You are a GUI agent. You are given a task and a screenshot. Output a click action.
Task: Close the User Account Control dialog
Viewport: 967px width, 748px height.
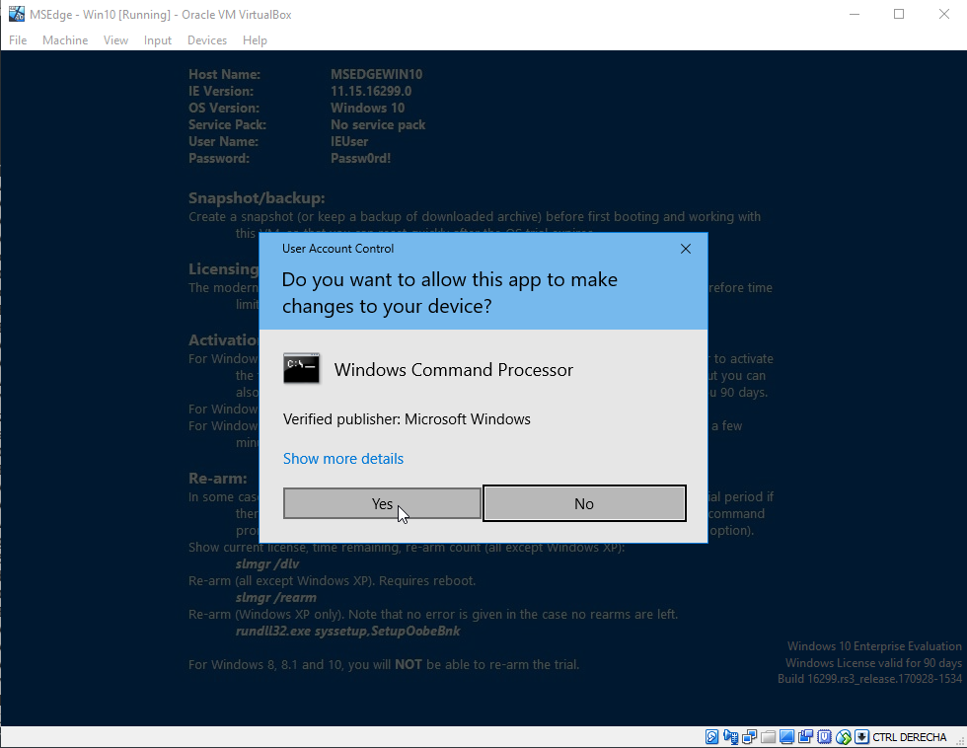pyautogui.click(x=686, y=249)
